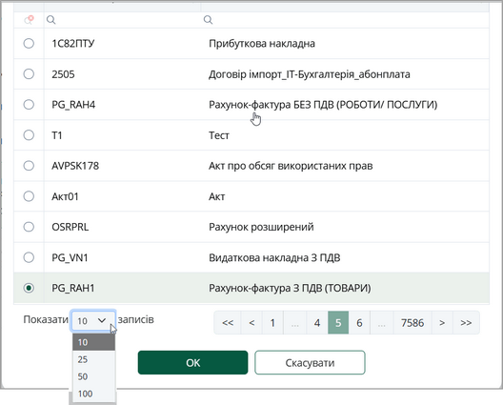Choose 50 in the records dropdown list
Viewport: 503px width, 405px height.
coord(93,376)
